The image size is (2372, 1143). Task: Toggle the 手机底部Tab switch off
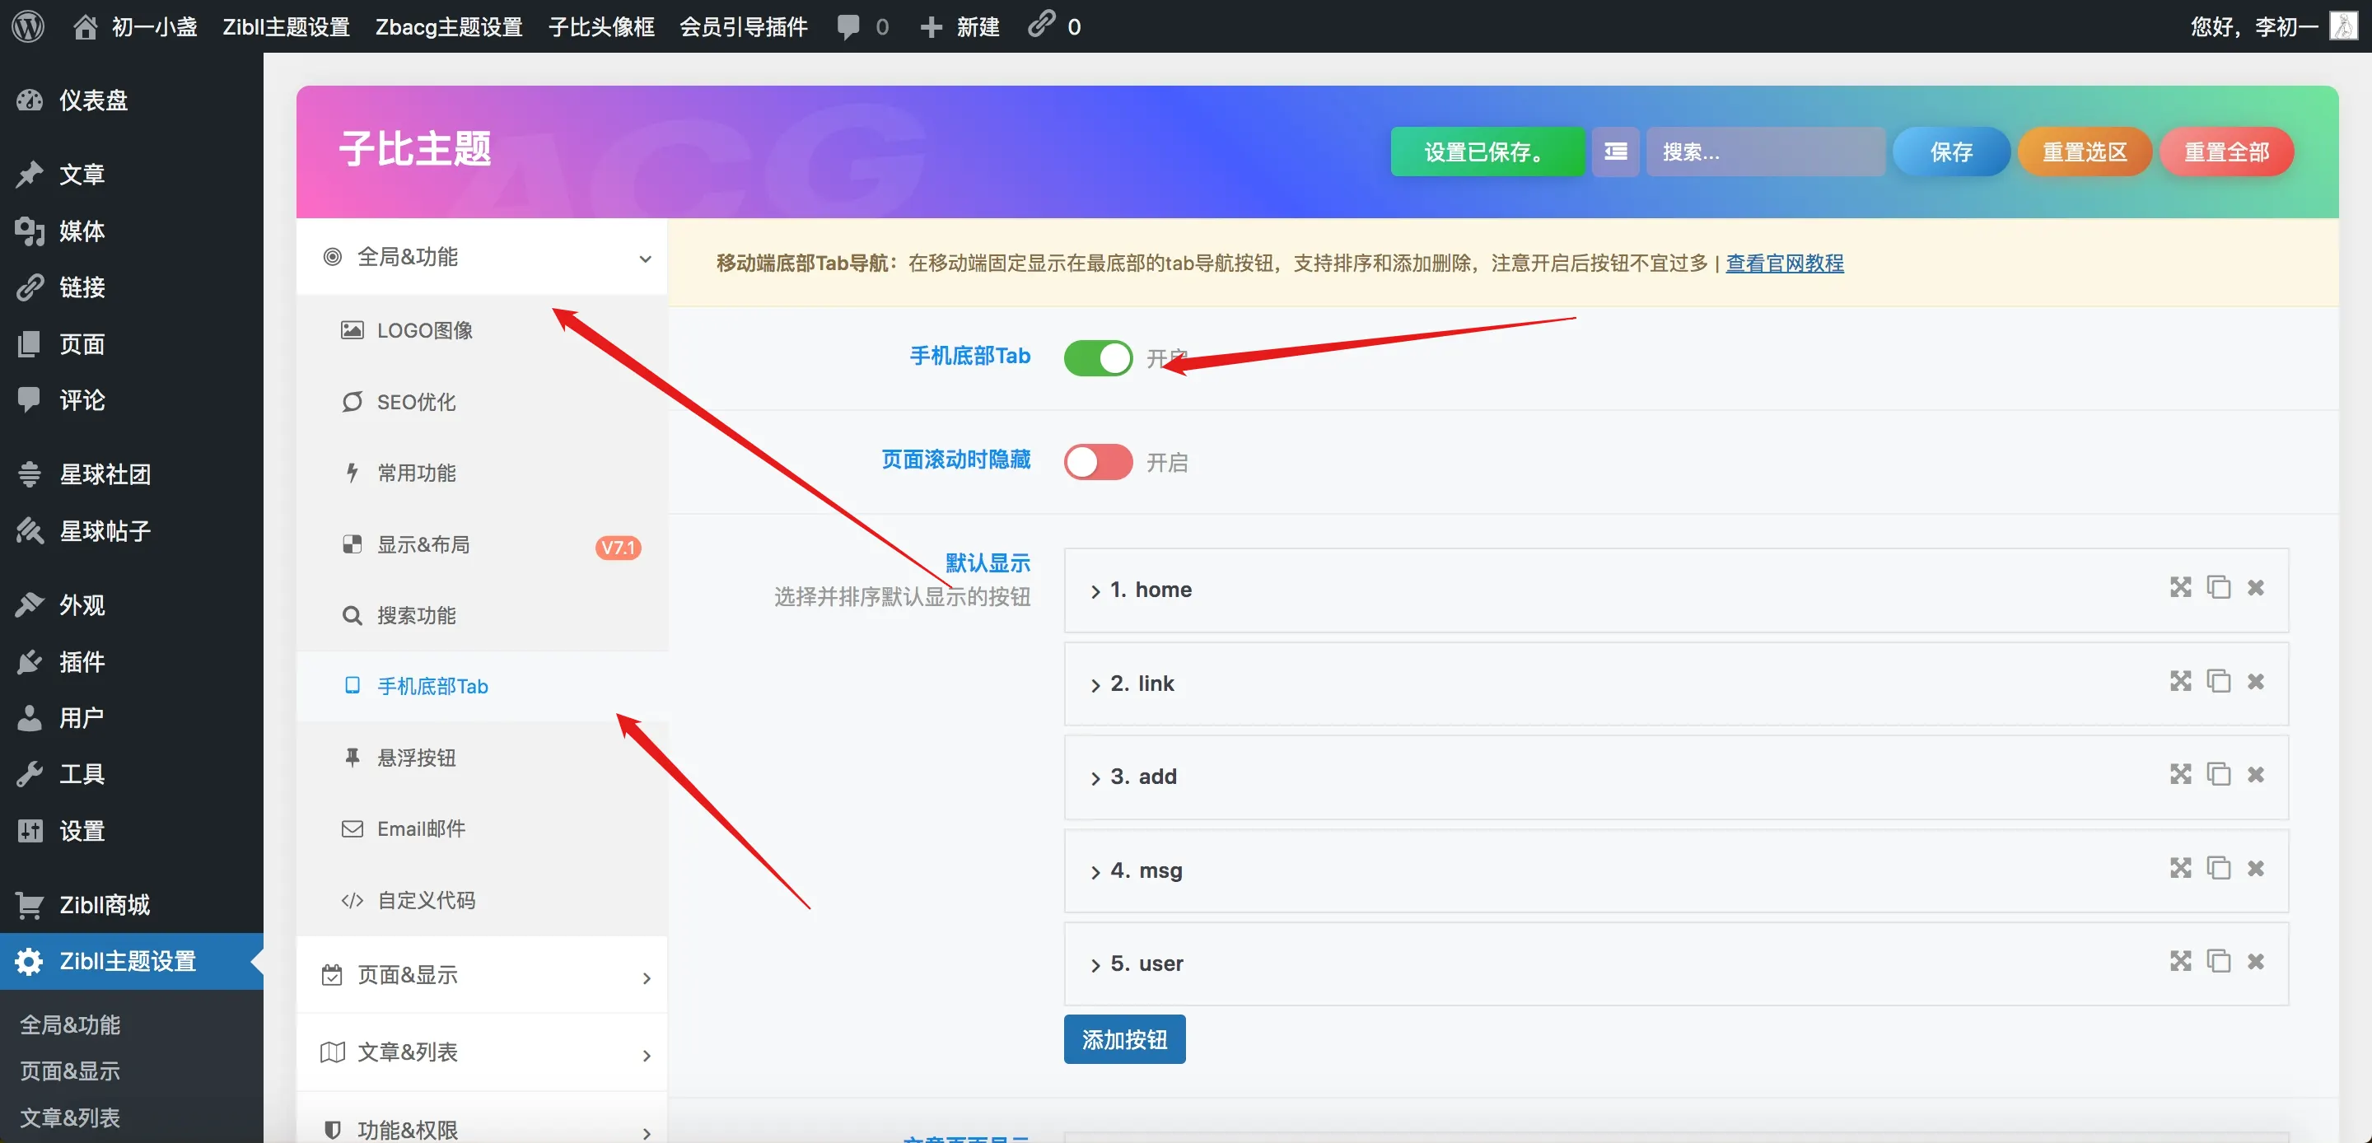pos(1098,357)
